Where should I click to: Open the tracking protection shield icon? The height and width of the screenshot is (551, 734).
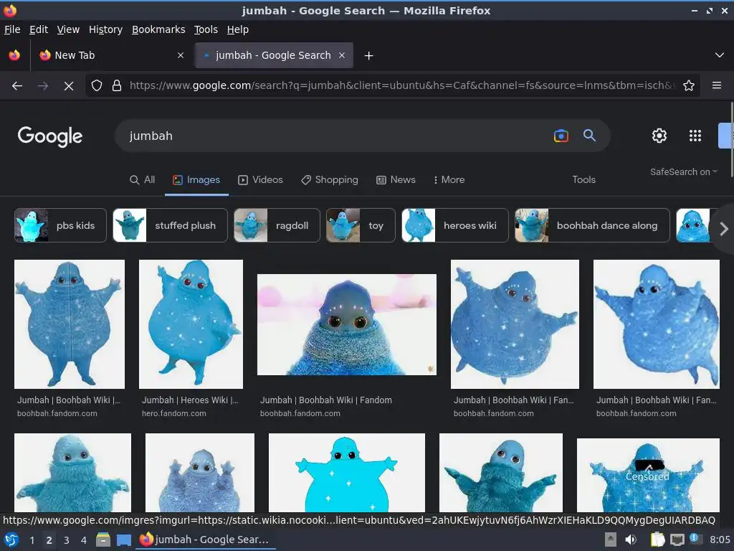pyautogui.click(x=97, y=86)
